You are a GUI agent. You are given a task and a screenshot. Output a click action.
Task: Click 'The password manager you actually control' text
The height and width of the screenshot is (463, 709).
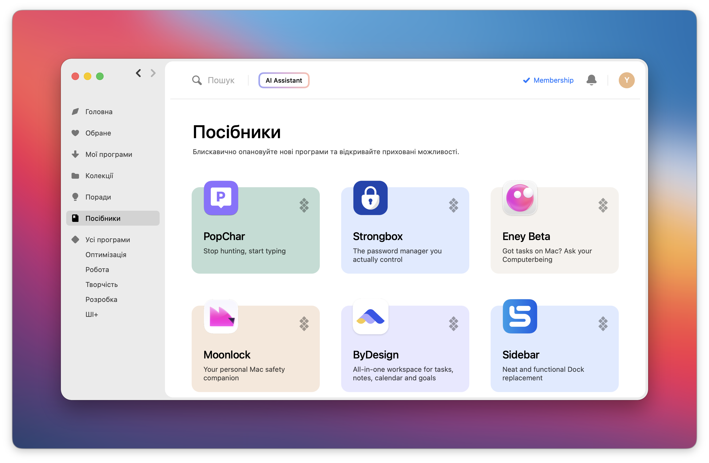coord(397,255)
